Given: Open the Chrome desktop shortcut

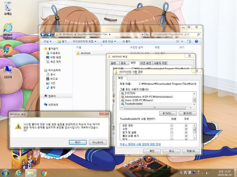Looking at the screenshot, I should (x=8, y=50).
